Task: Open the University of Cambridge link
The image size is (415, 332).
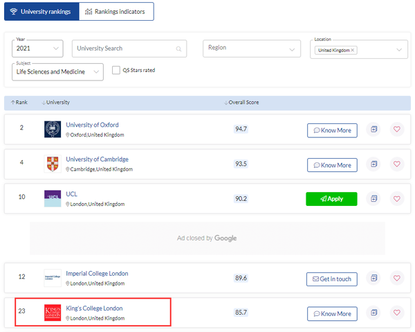Action: click(97, 159)
